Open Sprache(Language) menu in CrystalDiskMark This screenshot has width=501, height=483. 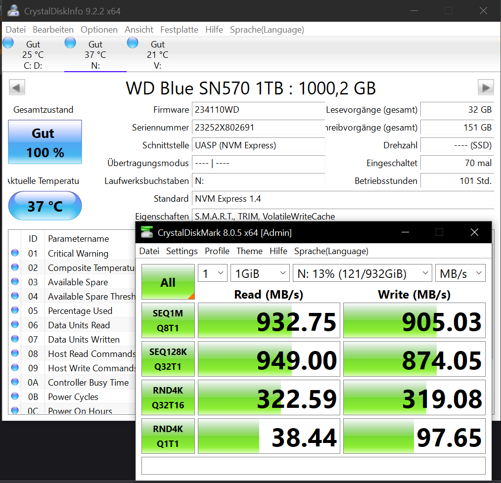(x=331, y=251)
